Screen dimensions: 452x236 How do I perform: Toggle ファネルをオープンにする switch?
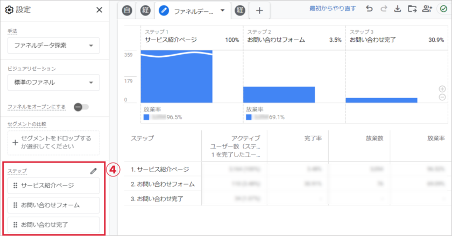pyautogui.click(x=81, y=107)
